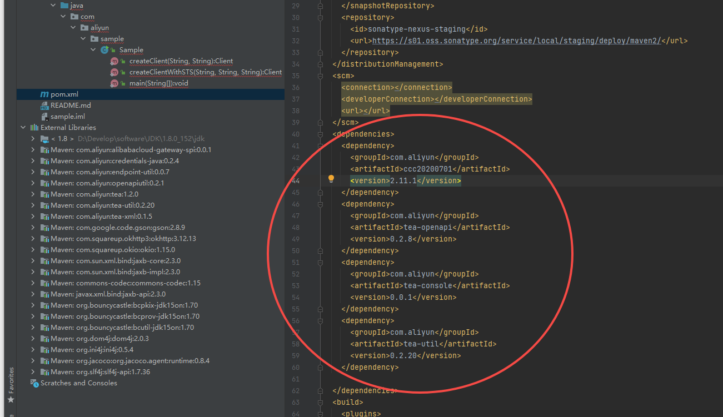Click the aliyun package icon
This screenshot has width=723, height=417.
84,28
